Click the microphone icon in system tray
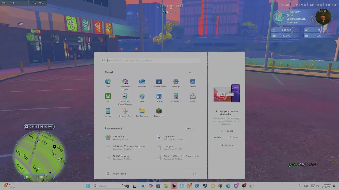Screen dimensions: 339x190 (x=300, y=186)
